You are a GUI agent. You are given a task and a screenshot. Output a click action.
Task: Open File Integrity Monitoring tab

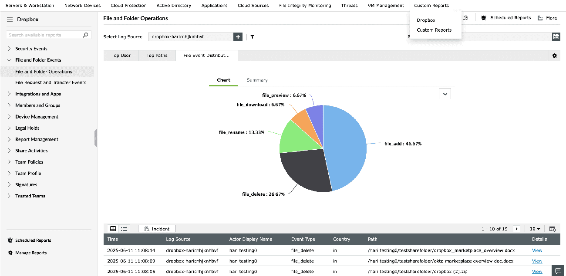point(305,6)
